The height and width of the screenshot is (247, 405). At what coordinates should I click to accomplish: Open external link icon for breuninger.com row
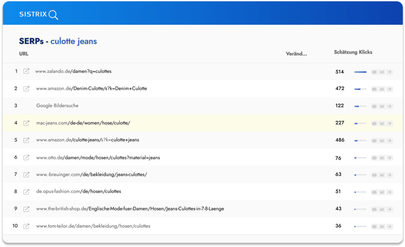26,174
